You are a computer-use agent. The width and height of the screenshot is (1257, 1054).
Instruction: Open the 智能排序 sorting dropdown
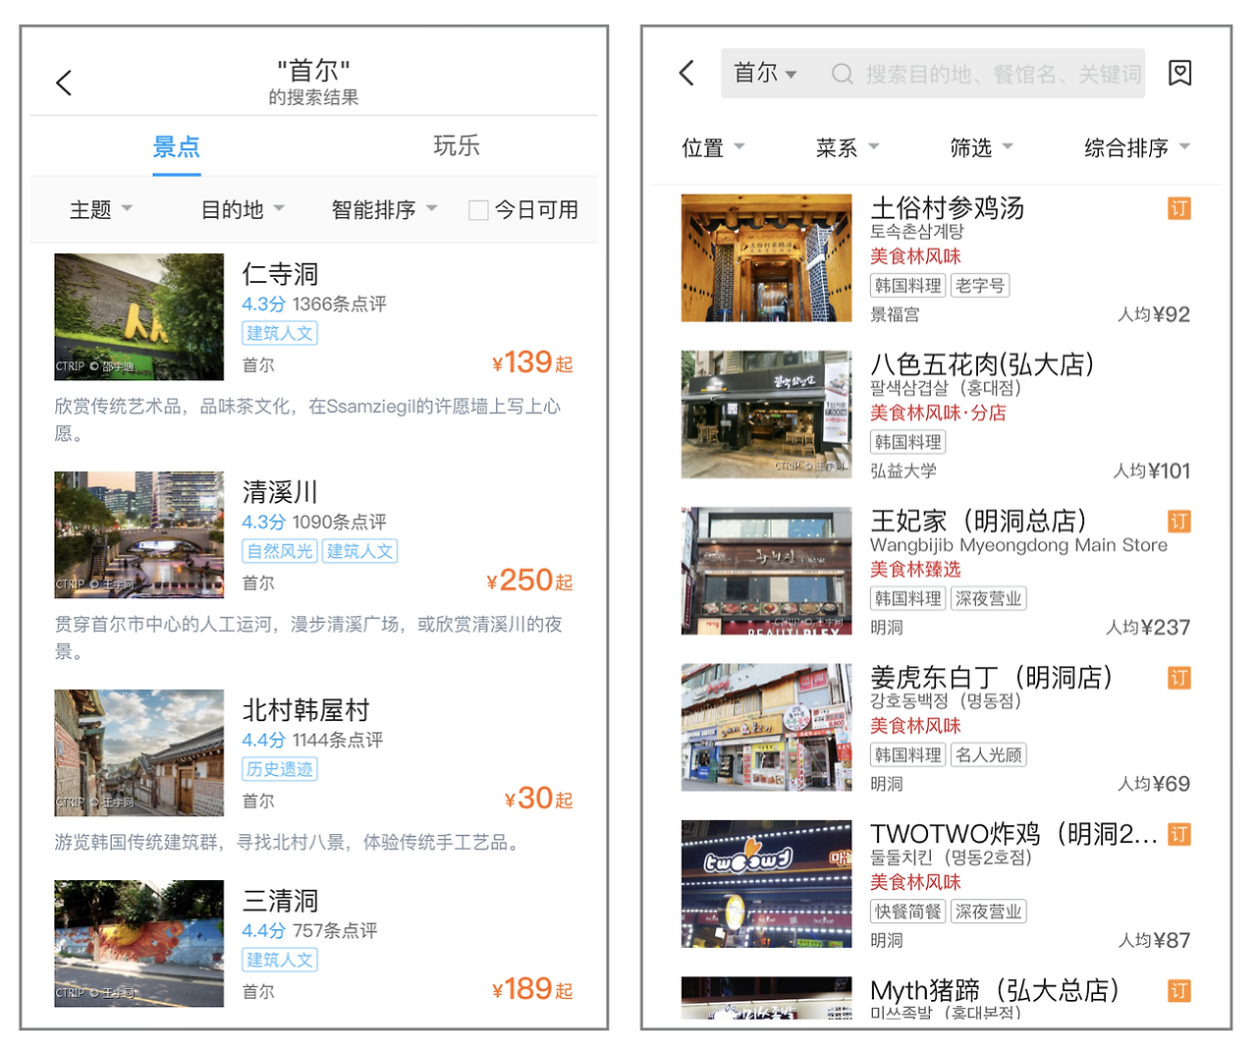[x=384, y=210]
